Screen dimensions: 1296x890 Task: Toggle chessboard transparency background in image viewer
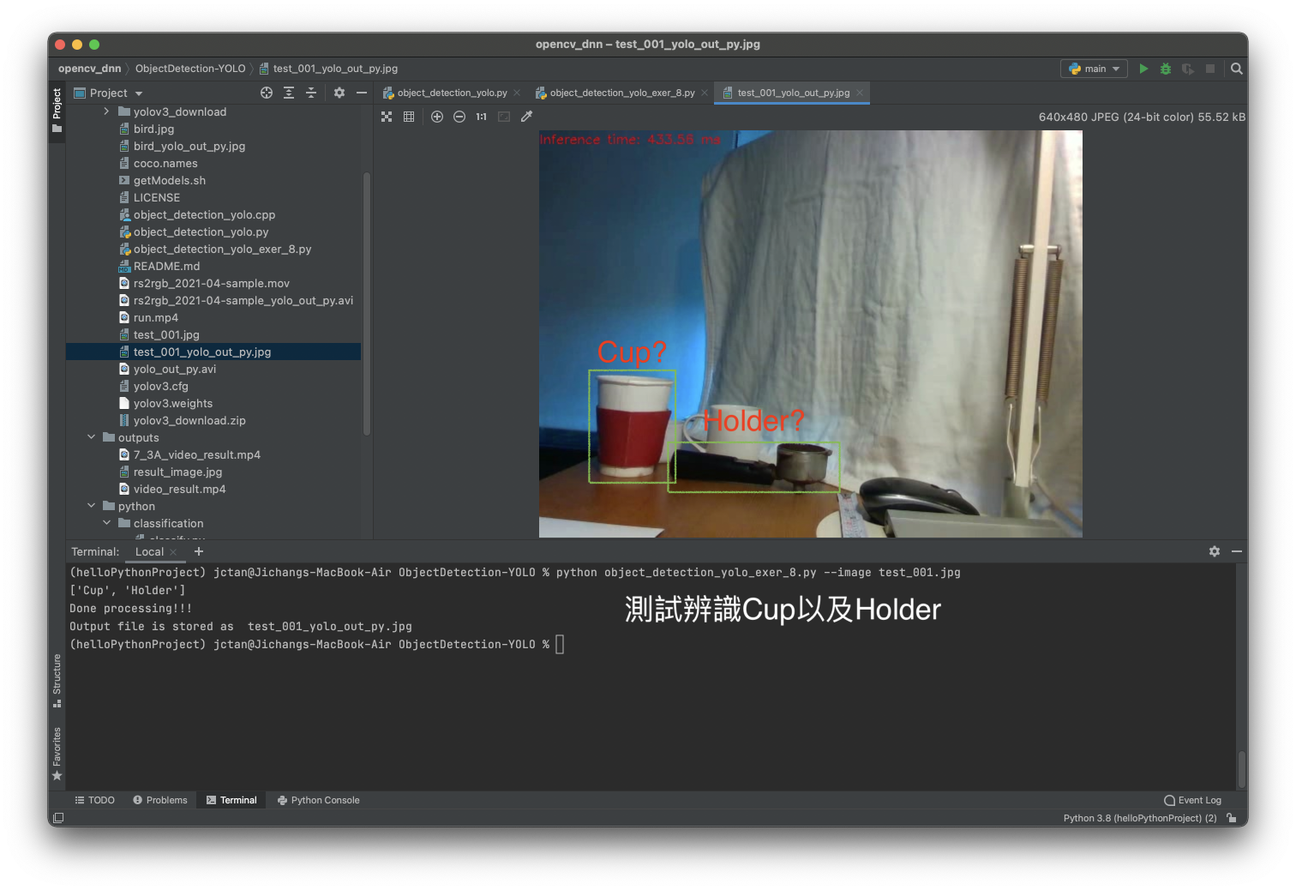point(387,117)
